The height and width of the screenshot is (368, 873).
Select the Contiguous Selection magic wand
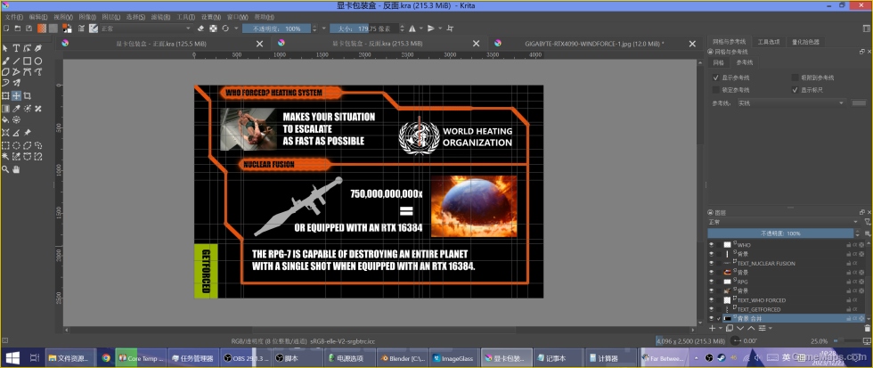[5, 157]
